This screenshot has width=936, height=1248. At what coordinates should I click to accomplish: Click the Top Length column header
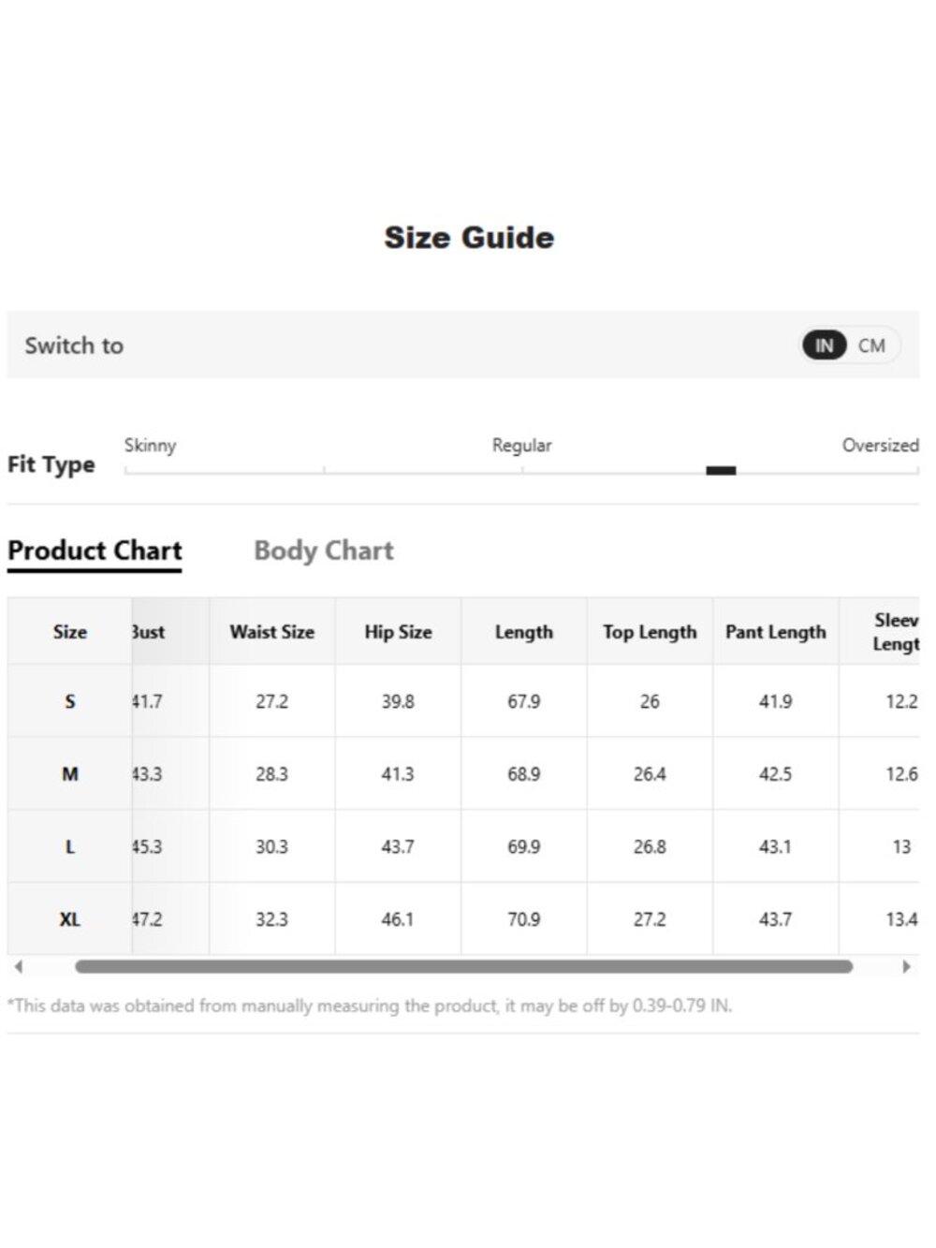pyautogui.click(x=650, y=632)
